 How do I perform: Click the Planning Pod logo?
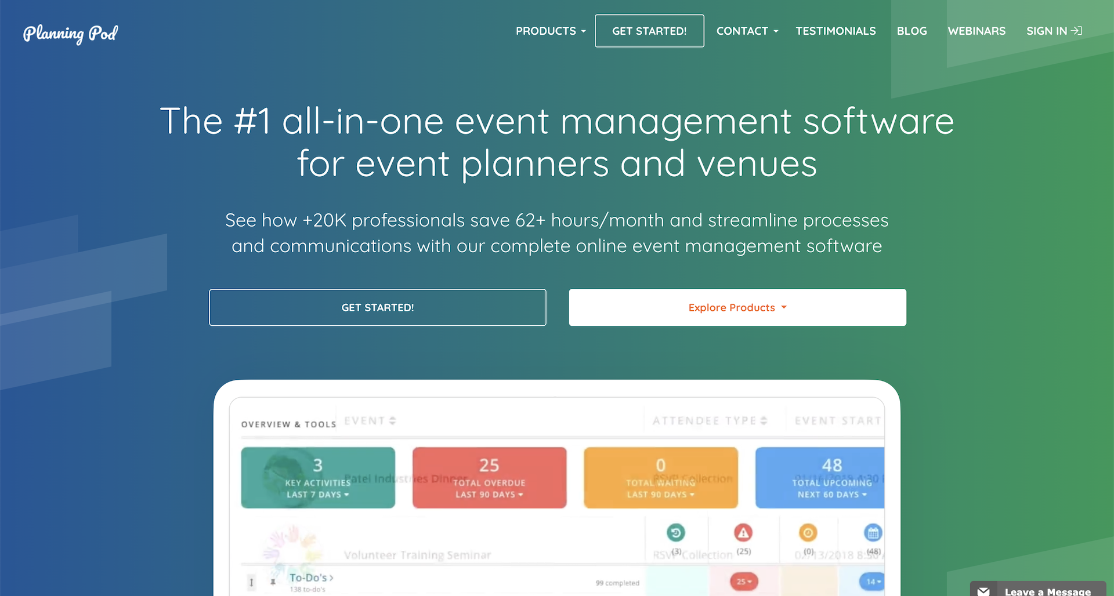70,33
